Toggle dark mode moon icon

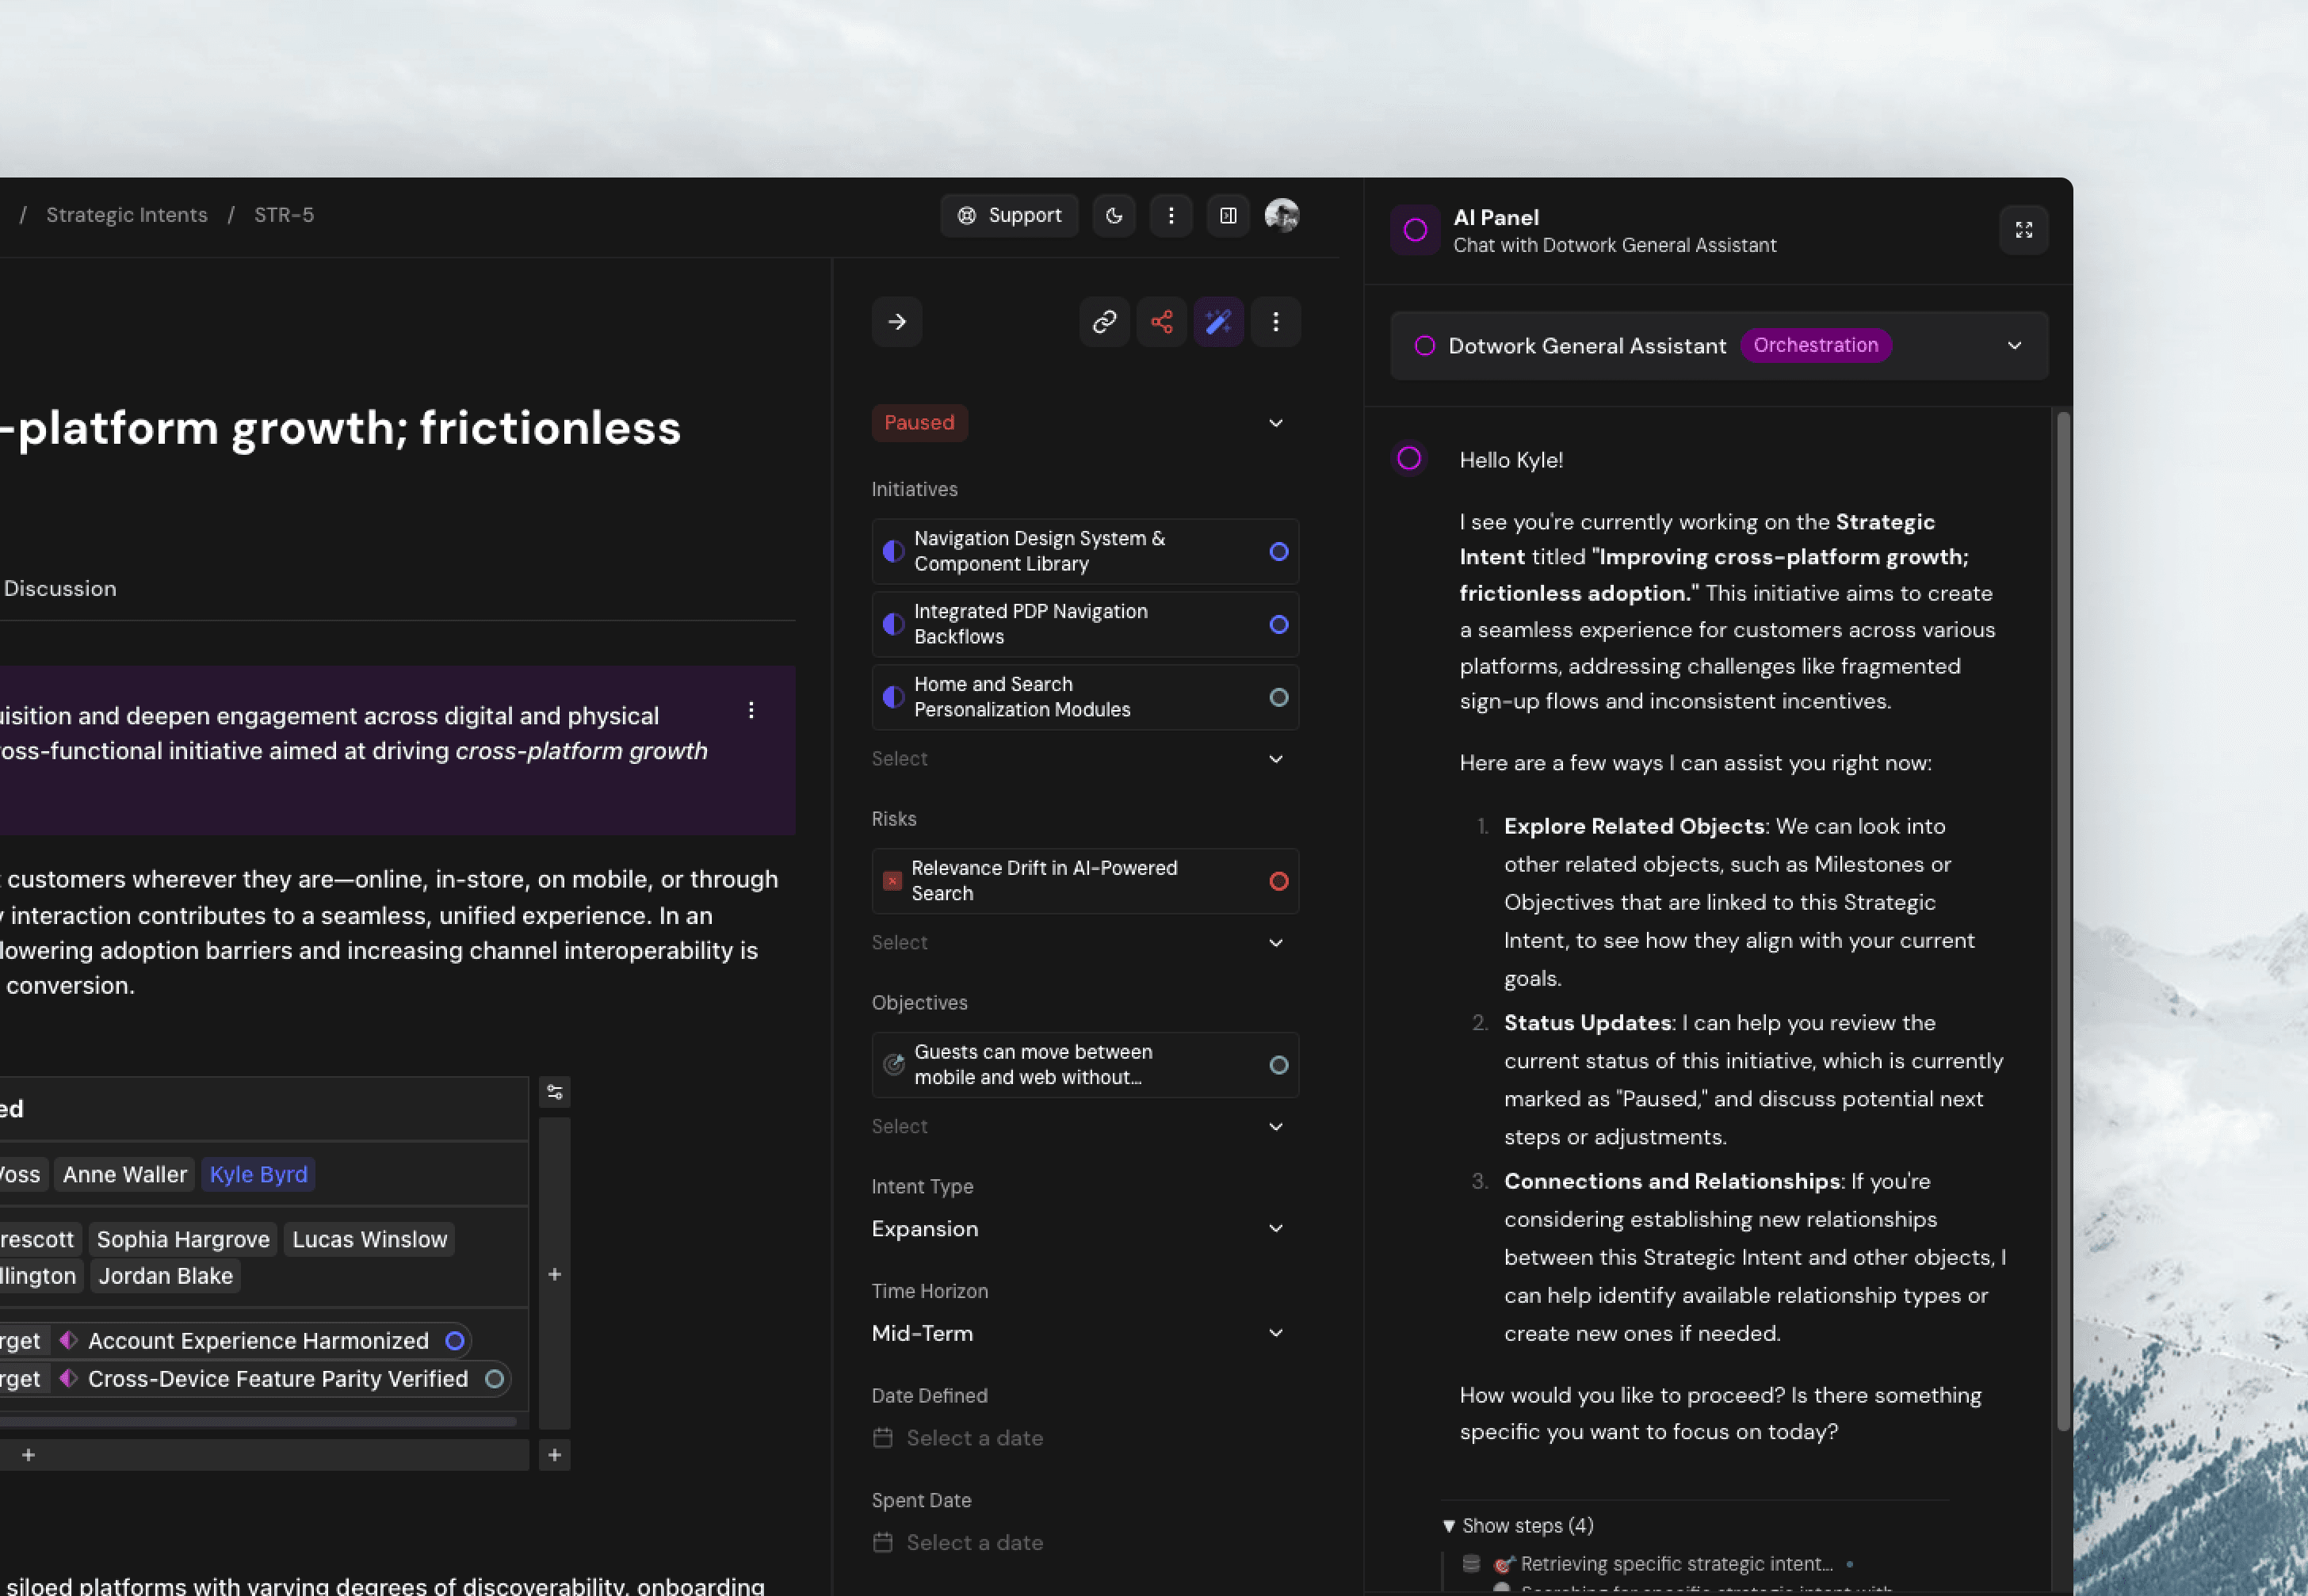(x=1114, y=216)
